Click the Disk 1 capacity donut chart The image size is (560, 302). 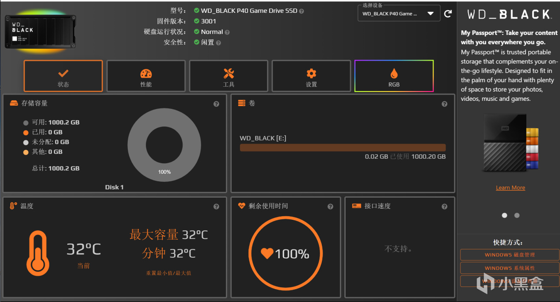point(164,146)
